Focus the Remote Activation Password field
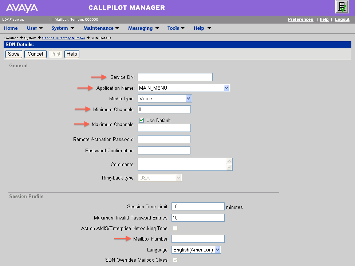 click(164, 139)
